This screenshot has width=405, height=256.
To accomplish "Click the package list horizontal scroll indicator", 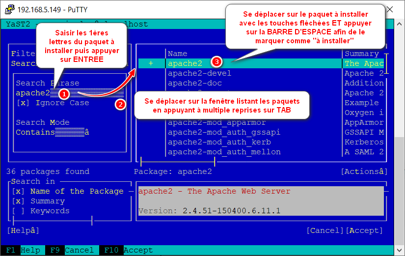I will 178,162.
